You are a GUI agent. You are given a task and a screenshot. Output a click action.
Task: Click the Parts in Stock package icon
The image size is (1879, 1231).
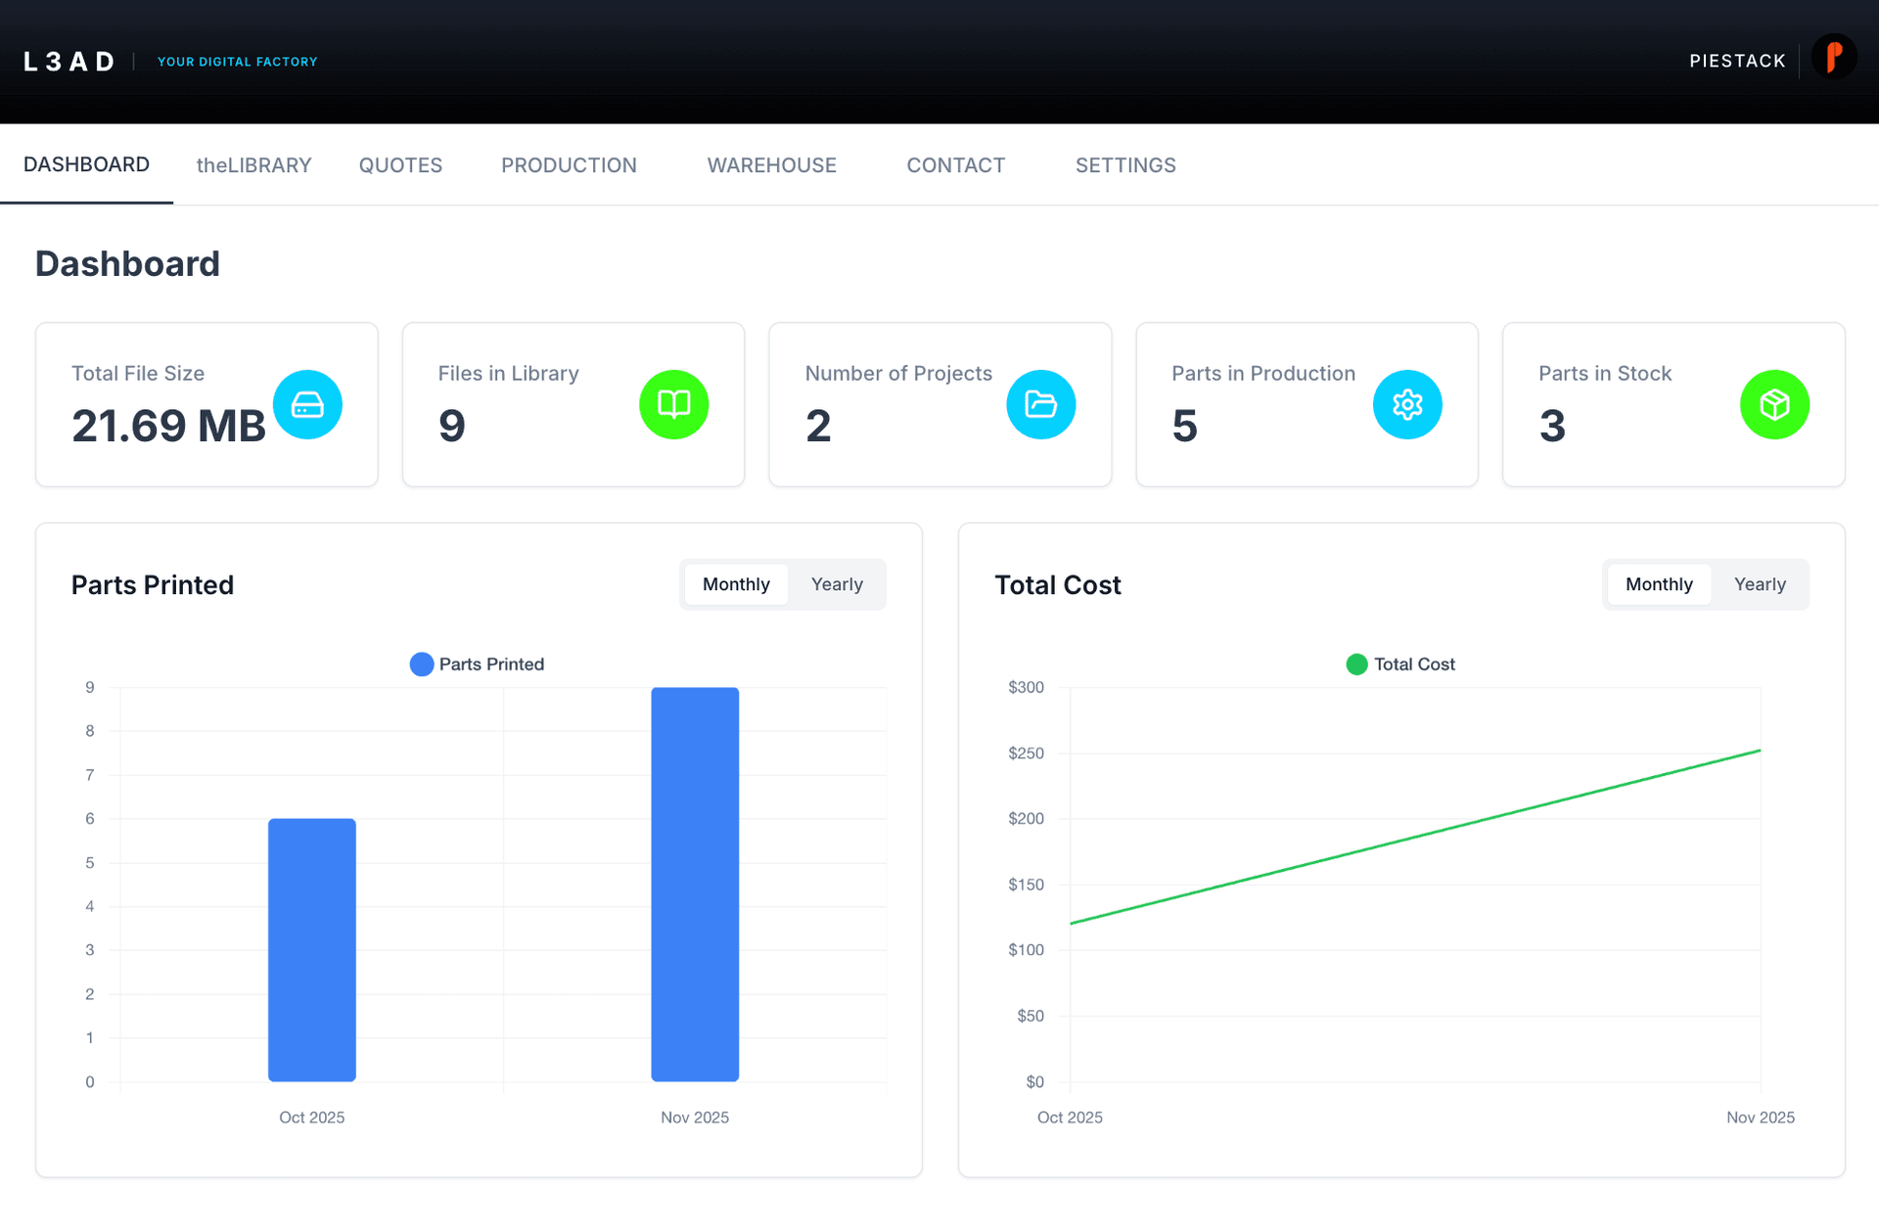point(1774,404)
